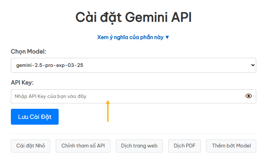Open the Cài đặt Nhỏ section
Viewport: 266px width, 159px height.
click(30, 146)
